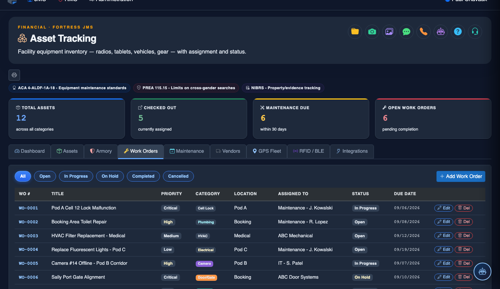Click the ACA 4-ALDF-1A-18 standards badge

[x=69, y=88]
